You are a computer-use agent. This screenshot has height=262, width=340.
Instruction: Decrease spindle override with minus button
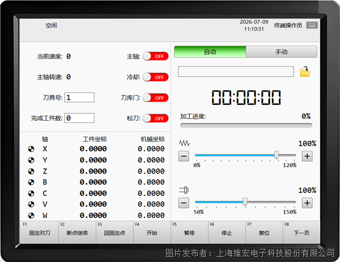pyautogui.click(x=184, y=203)
